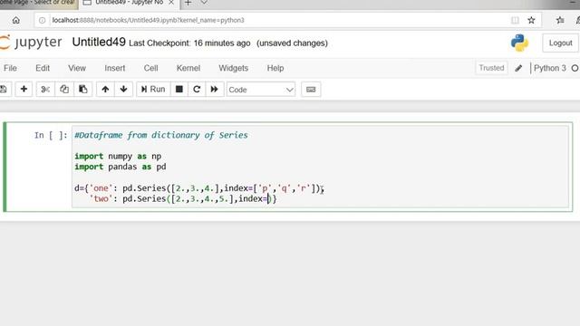Open the Insert menu
The image size is (580, 326).
[115, 68]
